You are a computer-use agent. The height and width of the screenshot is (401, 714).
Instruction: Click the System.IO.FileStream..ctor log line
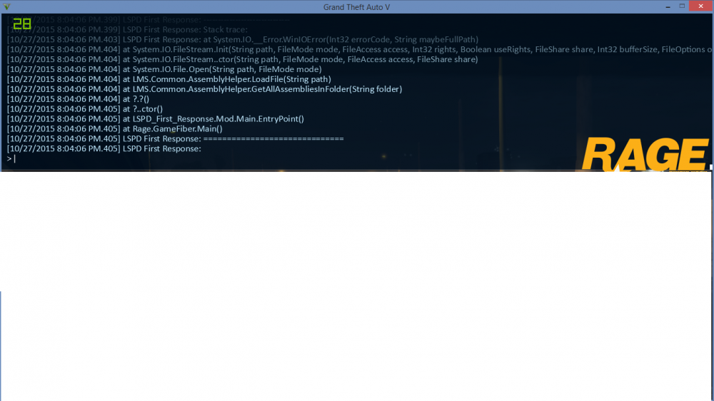[x=242, y=60]
